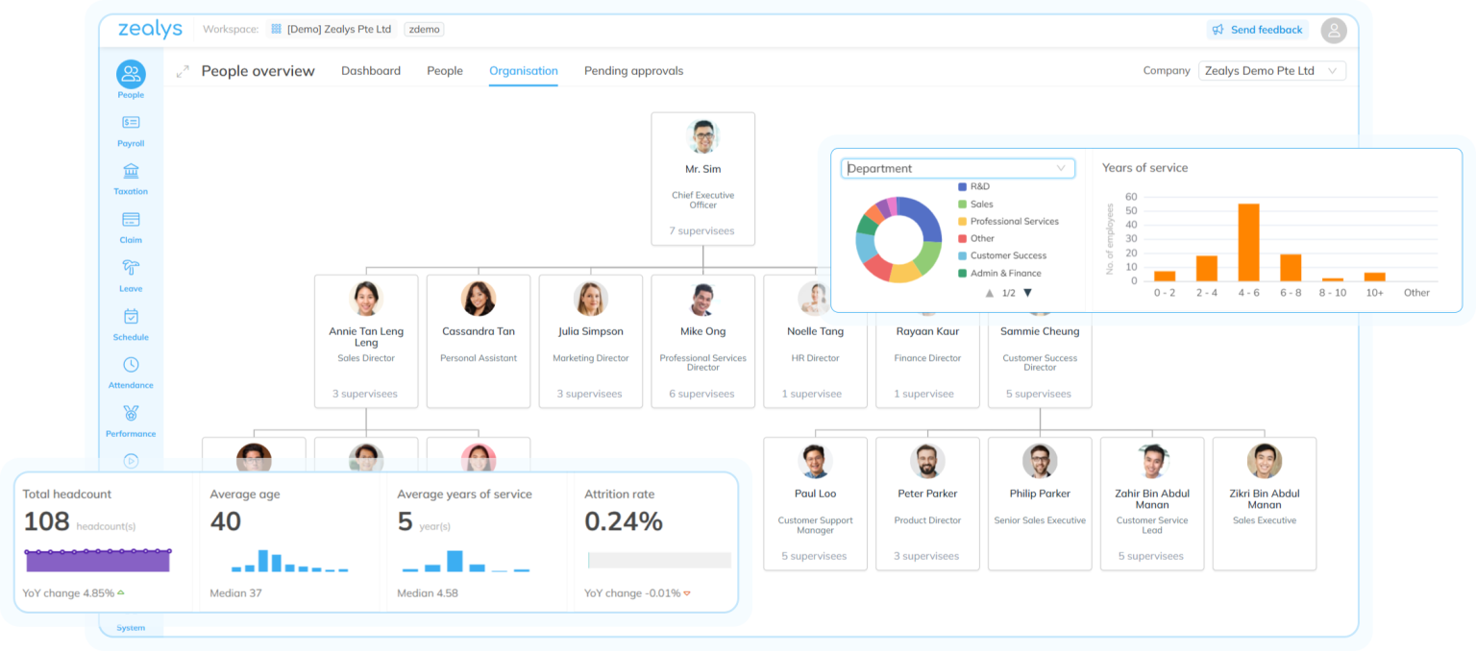Open the Payroll sidebar icon
This screenshot has width=1476, height=651.
point(131,123)
